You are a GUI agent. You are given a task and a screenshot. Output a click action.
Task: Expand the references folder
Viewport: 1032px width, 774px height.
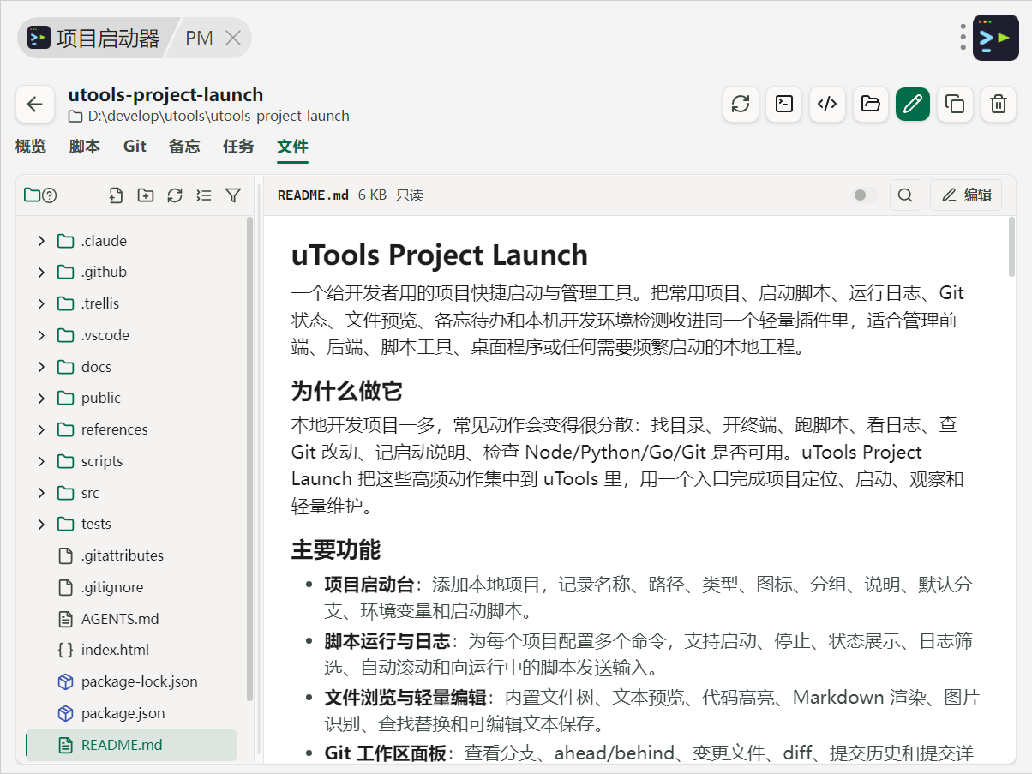pyautogui.click(x=41, y=429)
